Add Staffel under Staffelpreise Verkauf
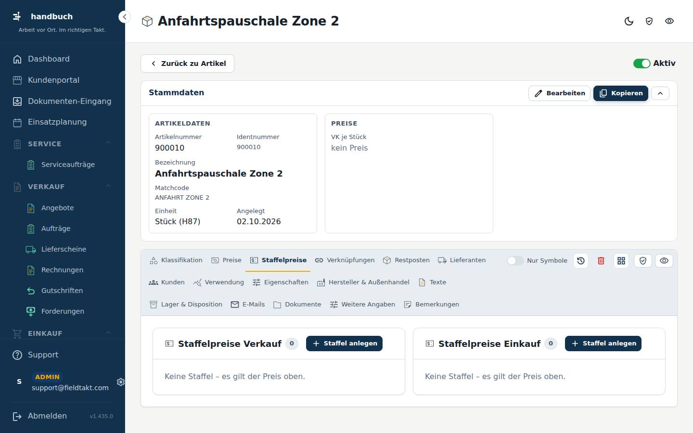 (344, 344)
